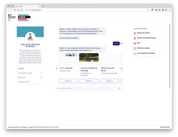This screenshot has width=178, height=137.
Task: Click the 'Chute du mur de Berlin' title
Action: click(108, 69)
